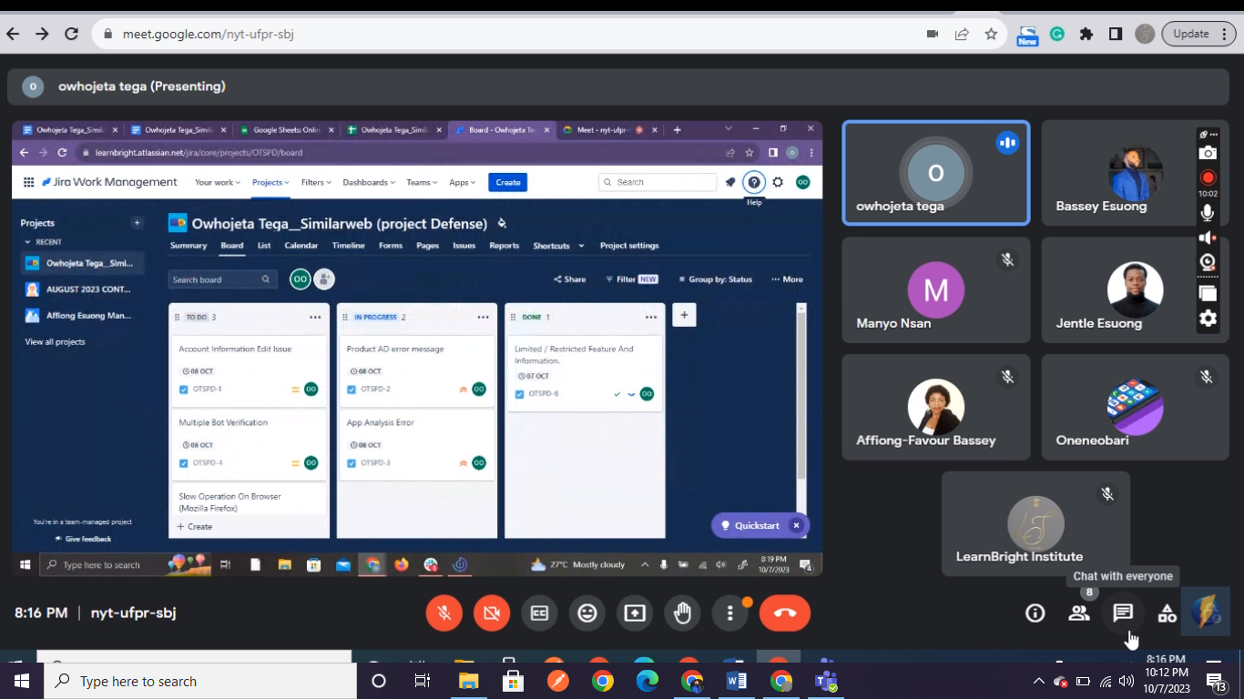
Task: Toggle webcam overlay in recorder toolbar
Action: [x=1208, y=262]
